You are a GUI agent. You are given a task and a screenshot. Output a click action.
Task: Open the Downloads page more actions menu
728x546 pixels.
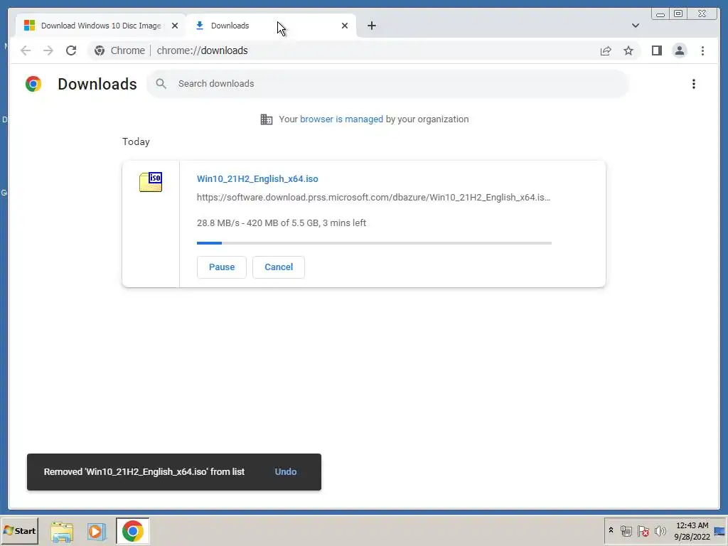[x=694, y=84]
